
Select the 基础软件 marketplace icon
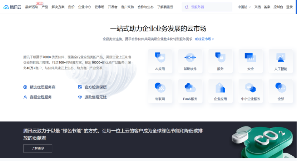[x=190, y=58]
